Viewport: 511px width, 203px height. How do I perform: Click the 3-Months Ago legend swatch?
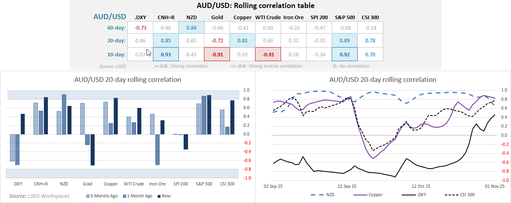(89, 196)
